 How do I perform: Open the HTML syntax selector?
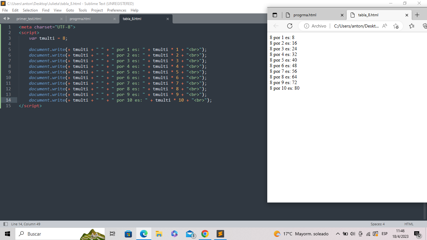pyautogui.click(x=409, y=224)
